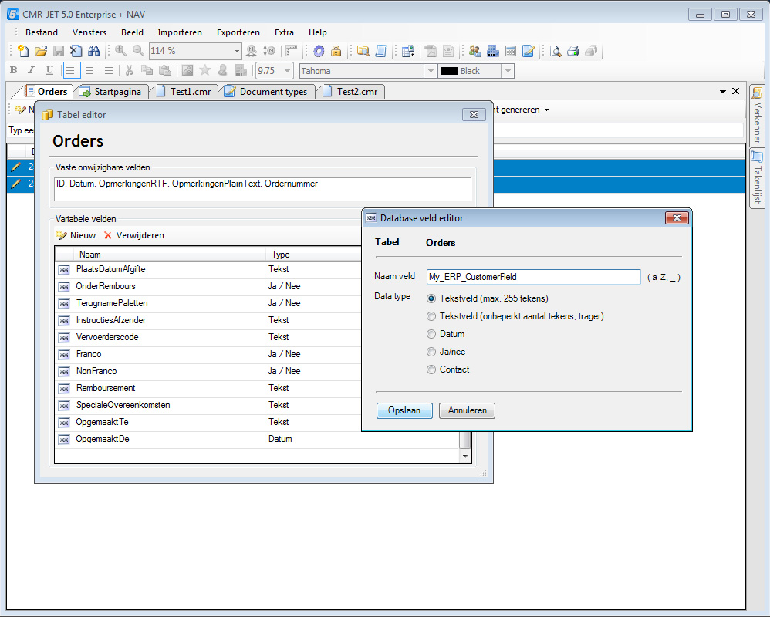Click the zoom in magnifier icon
Viewport: 770px width, 617px height.
[x=121, y=51]
